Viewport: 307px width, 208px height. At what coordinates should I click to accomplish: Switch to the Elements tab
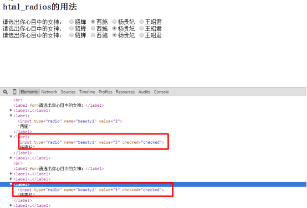point(29,92)
